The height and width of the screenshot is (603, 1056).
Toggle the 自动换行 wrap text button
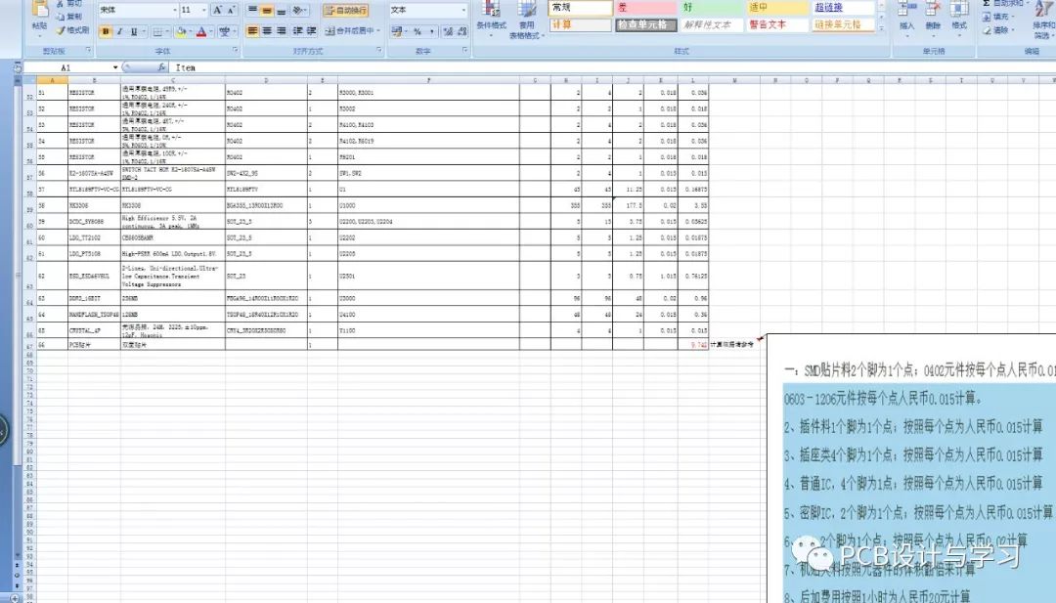click(x=345, y=10)
